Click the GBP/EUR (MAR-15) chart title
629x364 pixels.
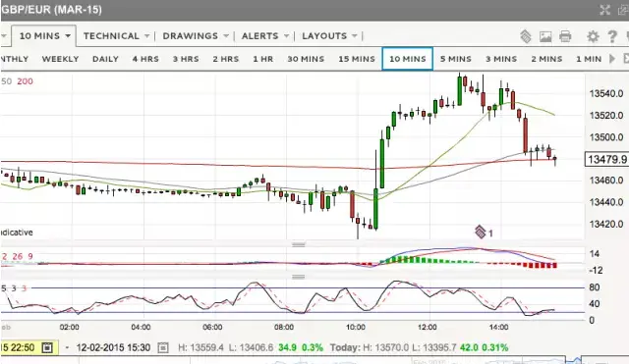[52, 10]
